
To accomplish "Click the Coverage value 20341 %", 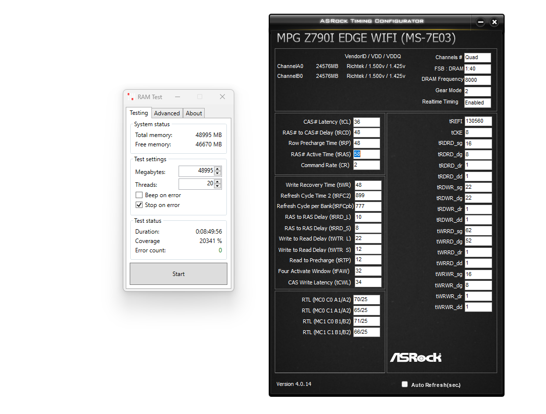I will click(210, 241).
